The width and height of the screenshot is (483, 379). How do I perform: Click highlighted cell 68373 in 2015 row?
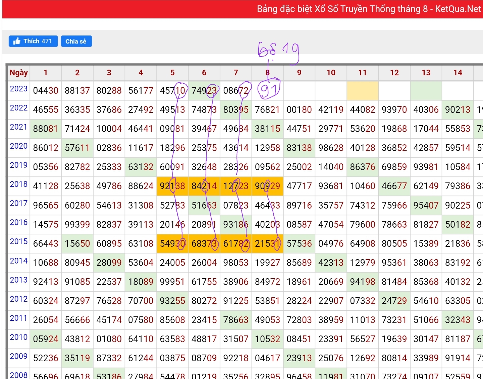coord(204,243)
